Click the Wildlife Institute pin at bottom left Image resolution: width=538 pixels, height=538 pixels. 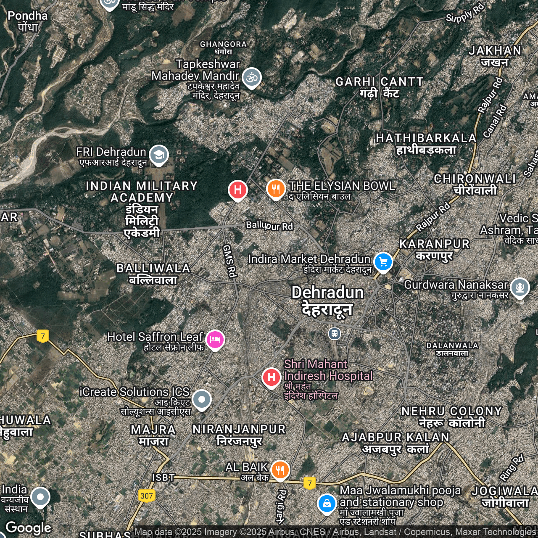point(40,497)
